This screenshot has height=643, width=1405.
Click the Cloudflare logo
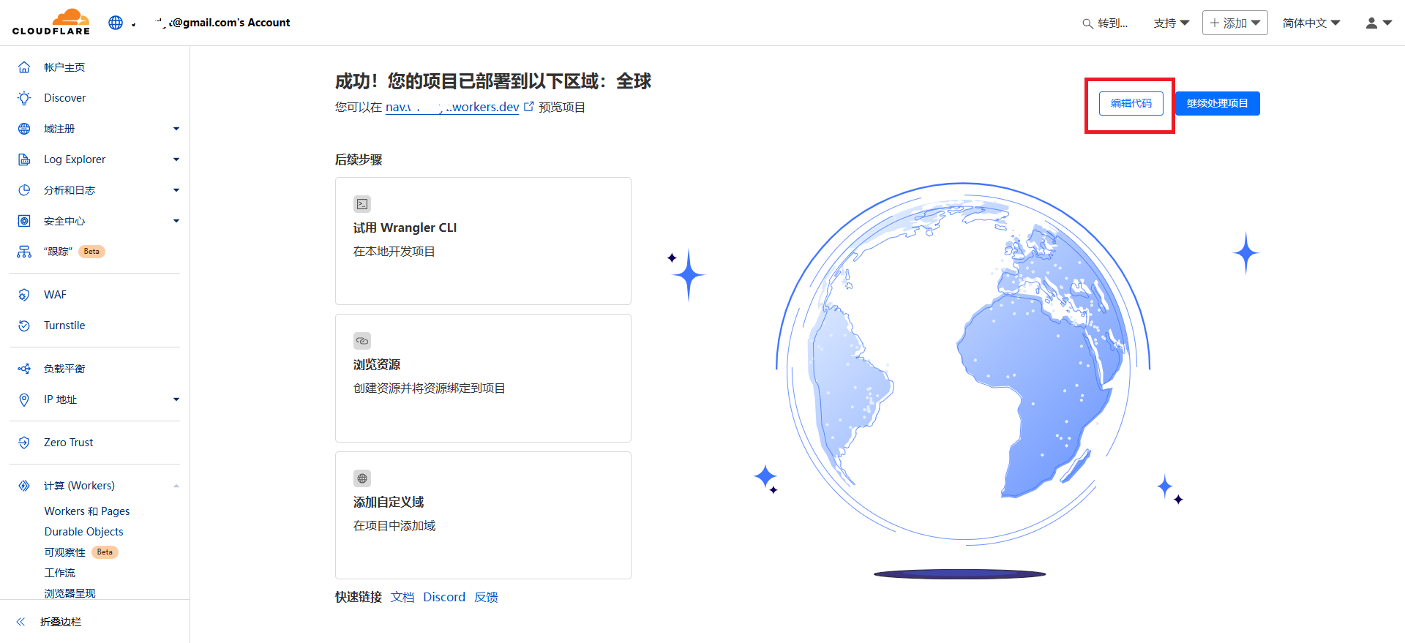coord(51,22)
